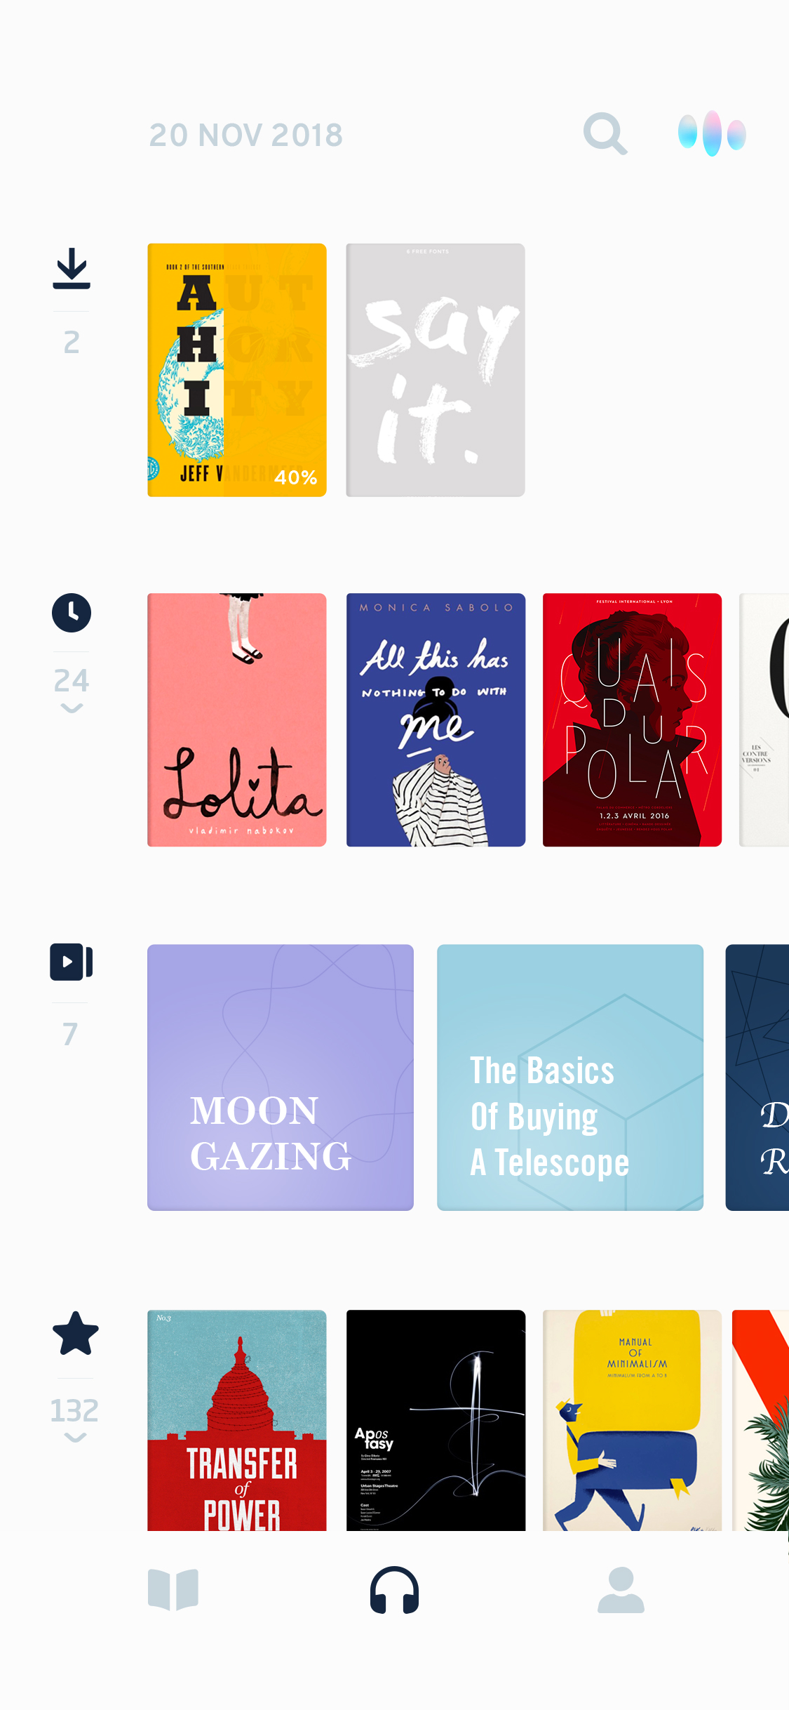
Task: Tap the recent clock icon
Action: click(x=72, y=613)
